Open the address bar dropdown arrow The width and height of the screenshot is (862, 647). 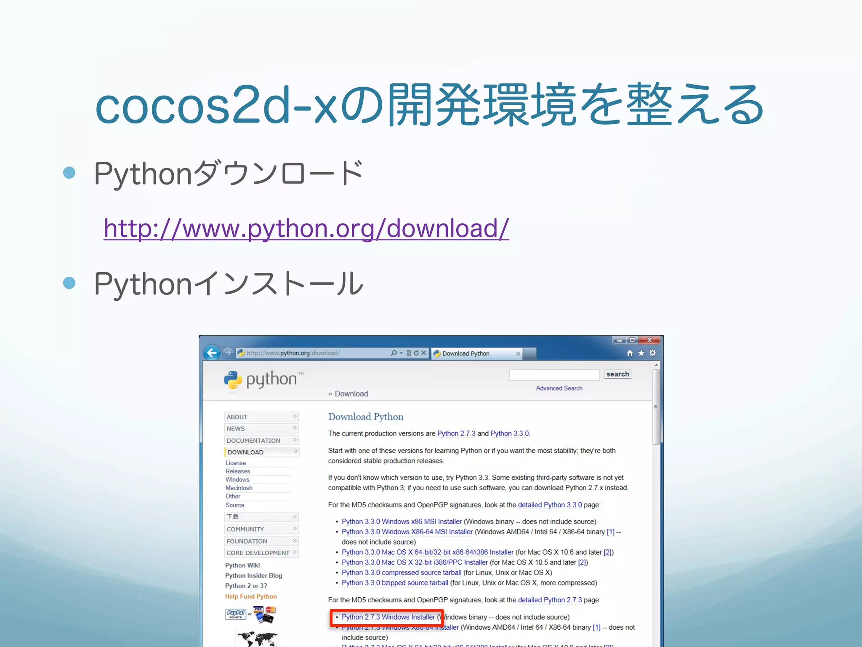click(401, 353)
